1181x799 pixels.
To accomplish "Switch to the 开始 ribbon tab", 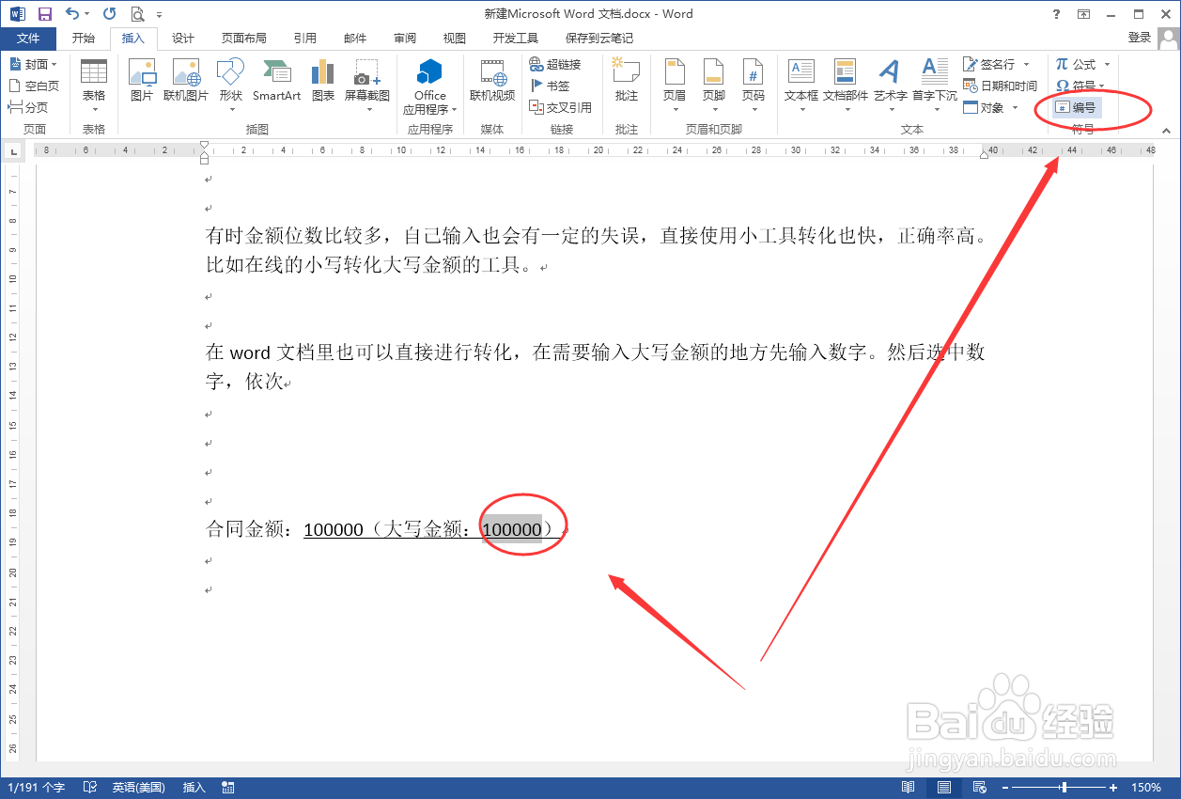I will pos(85,38).
